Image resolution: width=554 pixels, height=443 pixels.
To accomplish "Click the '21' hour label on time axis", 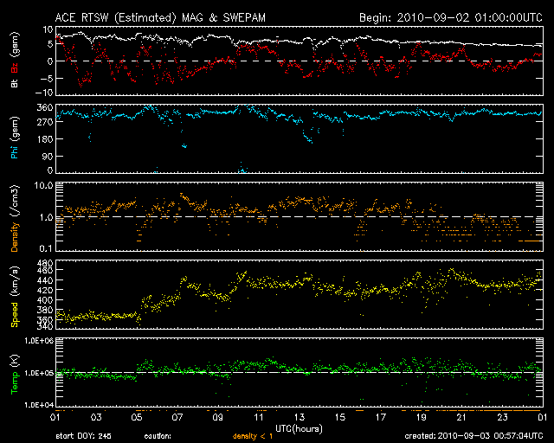I will coord(461,418).
